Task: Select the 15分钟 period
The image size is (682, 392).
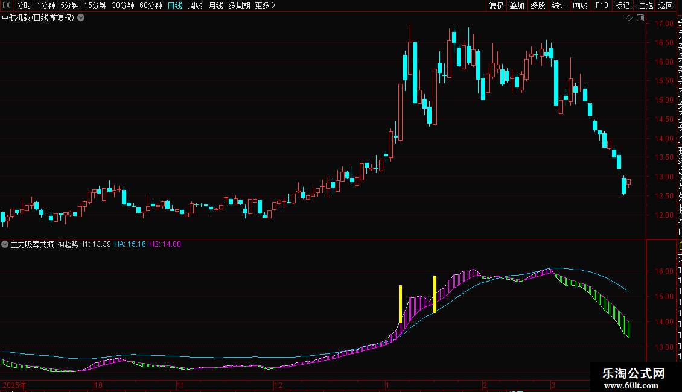Action: point(95,5)
